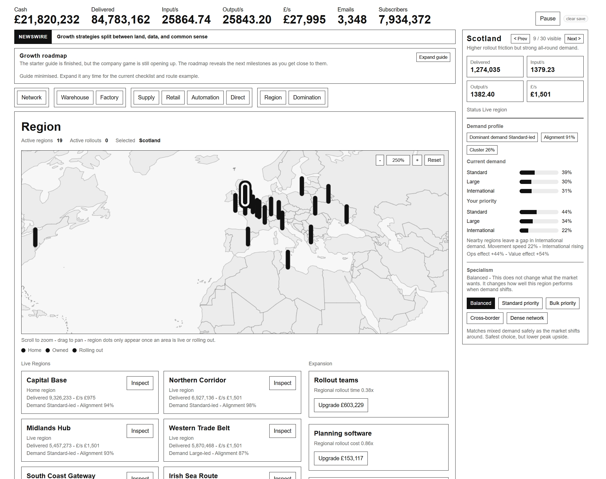Choose the Bulk priority specialism
Image resolution: width=606 pixels, height=479 pixels.
(x=562, y=303)
